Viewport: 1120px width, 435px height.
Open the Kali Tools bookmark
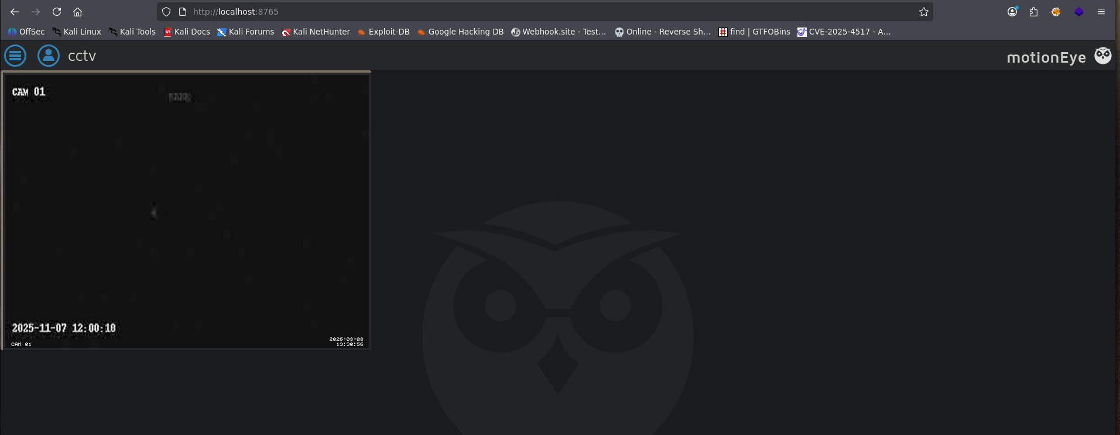132,32
